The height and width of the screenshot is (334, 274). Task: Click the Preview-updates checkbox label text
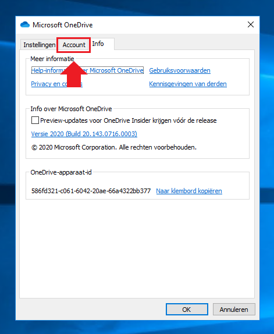pyautogui.click(x=129, y=120)
